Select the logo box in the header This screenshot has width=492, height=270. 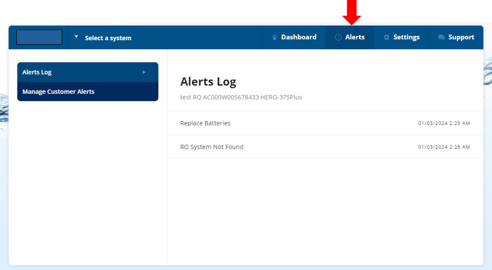(x=39, y=37)
